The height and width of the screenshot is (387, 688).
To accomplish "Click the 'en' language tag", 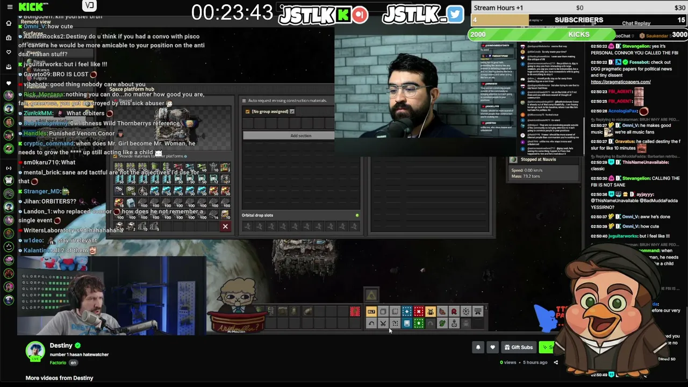I will click(74, 363).
